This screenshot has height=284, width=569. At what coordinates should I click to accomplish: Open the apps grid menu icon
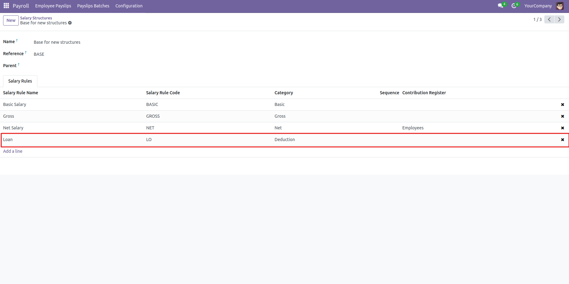[x=6, y=6]
